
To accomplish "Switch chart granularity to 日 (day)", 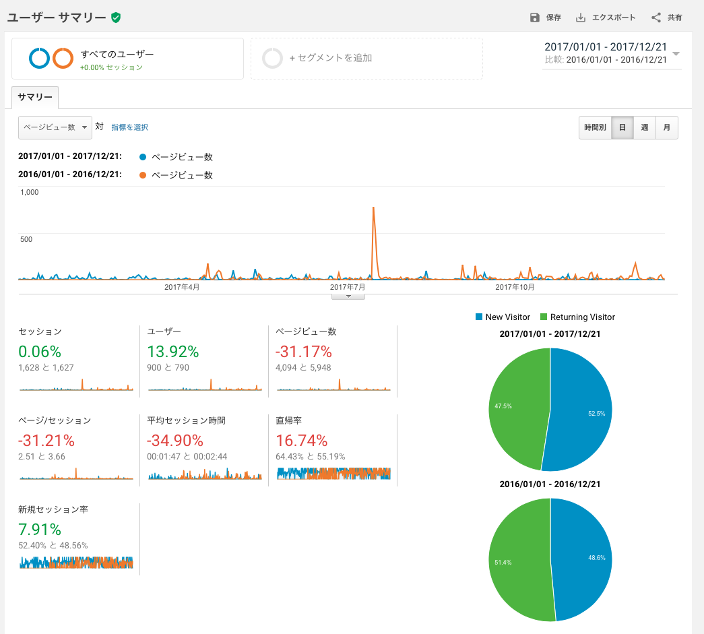I will coord(622,127).
